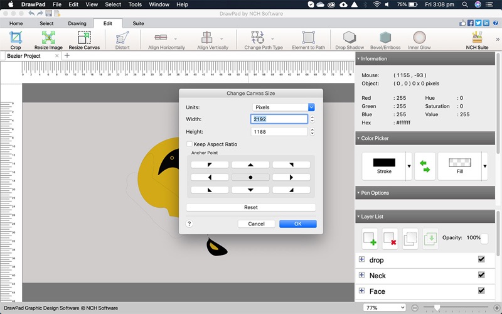This screenshot has width=502, height=314.
Task: Switch to the Drawing tab
Action: 77,23
